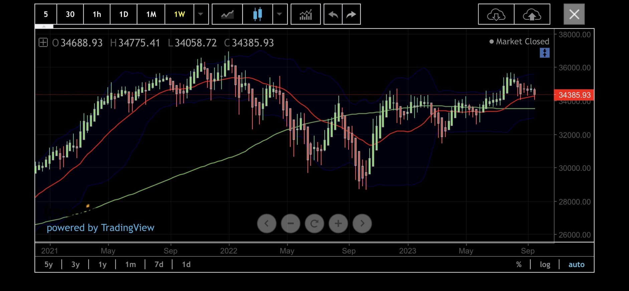Click the cloud upload icon
This screenshot has width=629, height=291.
tap(532, 14)
